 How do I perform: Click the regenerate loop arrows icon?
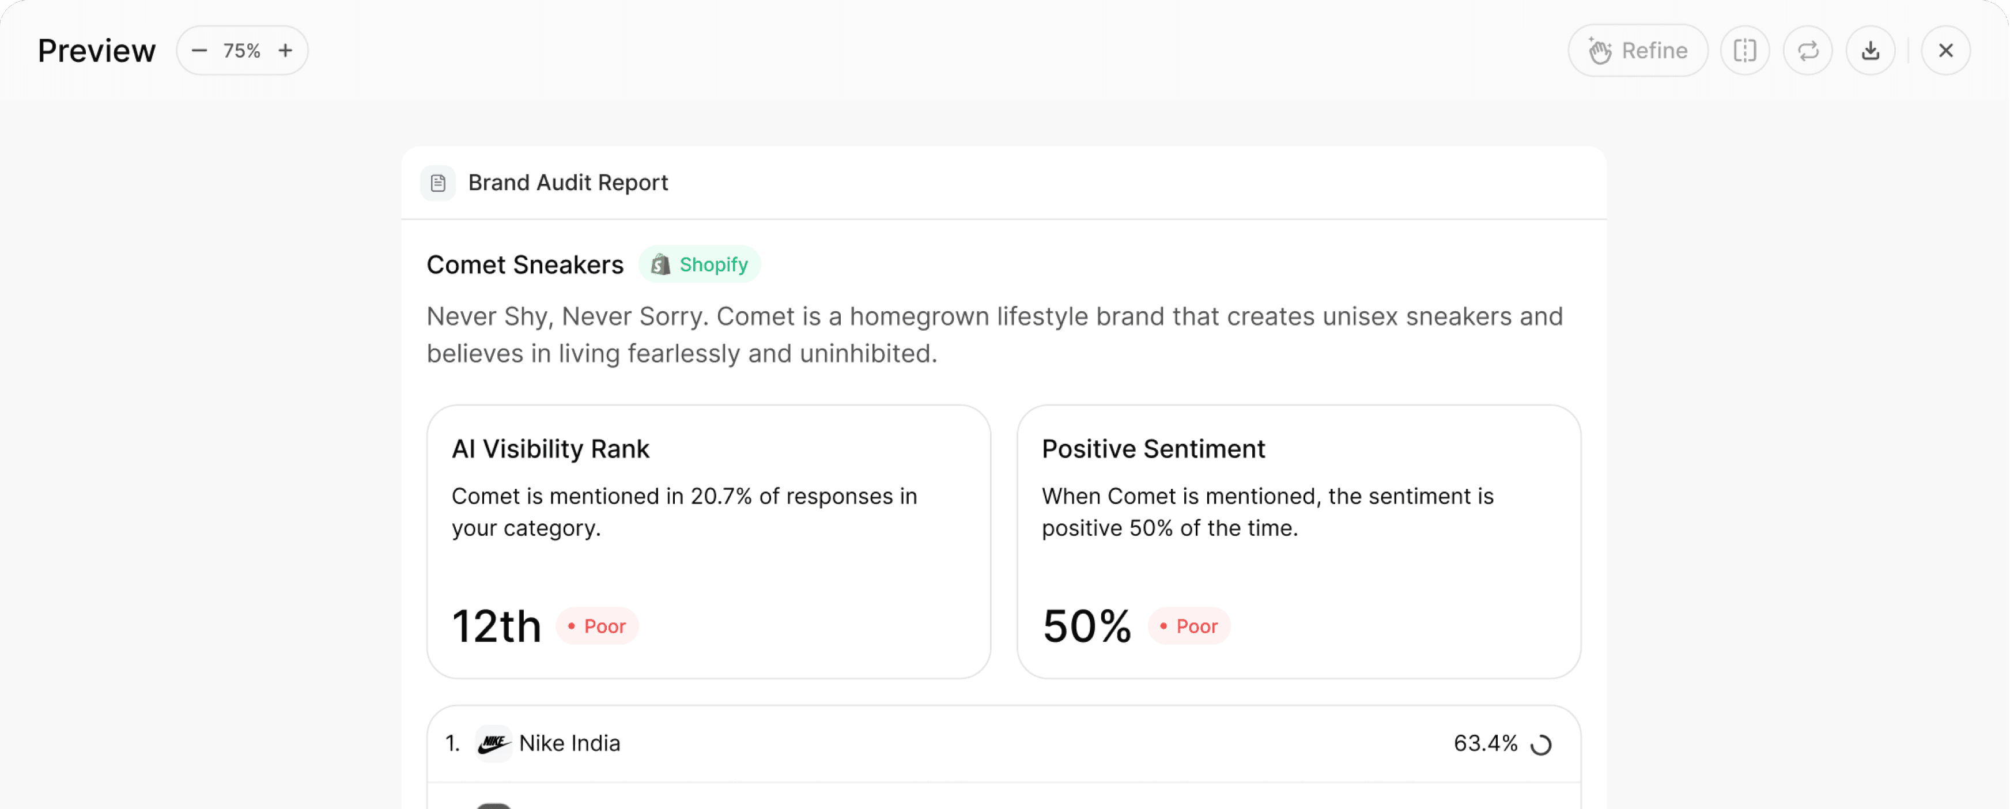(1808, 51)
